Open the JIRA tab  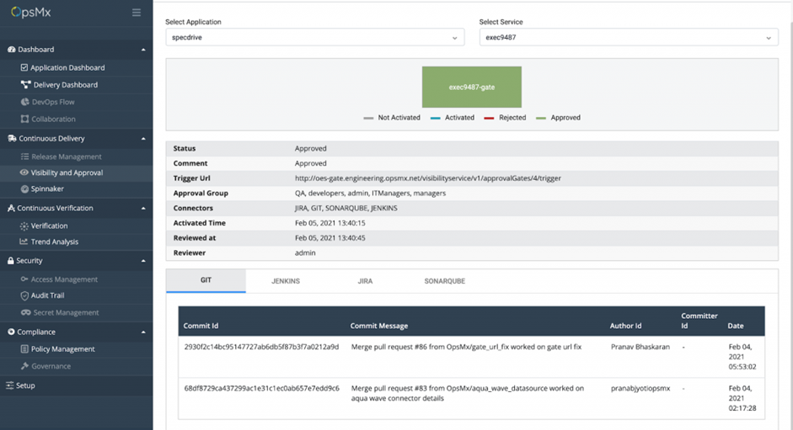[365, 281]
